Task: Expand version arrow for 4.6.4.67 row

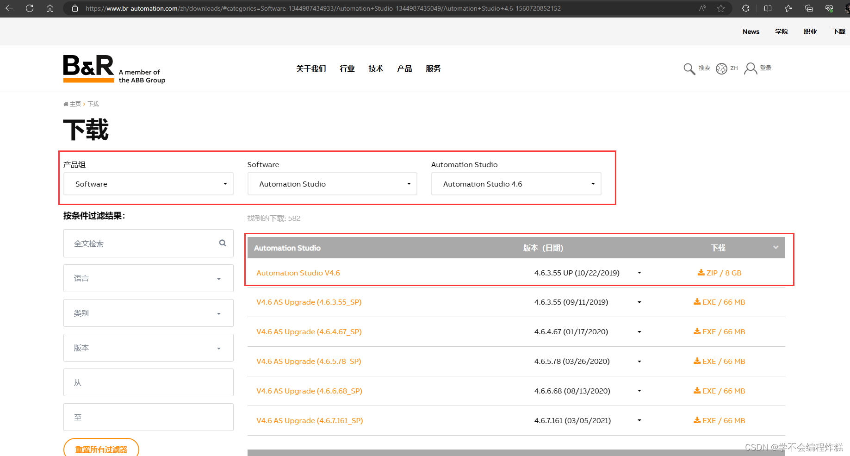Action: pyautogui.click(x=639, y=332)
